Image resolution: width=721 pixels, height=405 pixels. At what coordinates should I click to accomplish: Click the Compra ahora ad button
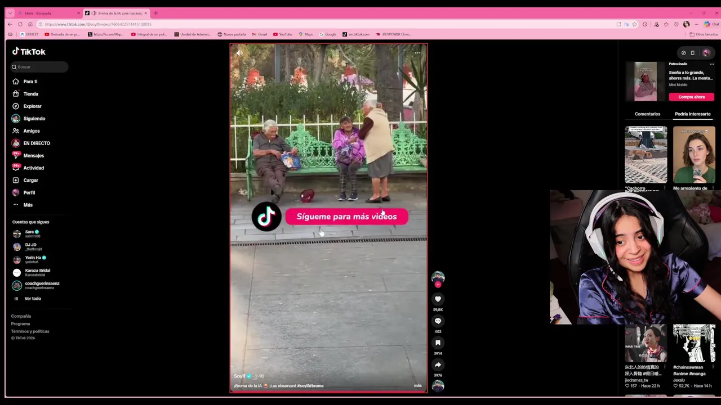(691, 97)
